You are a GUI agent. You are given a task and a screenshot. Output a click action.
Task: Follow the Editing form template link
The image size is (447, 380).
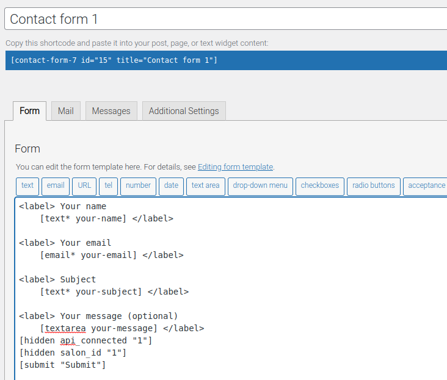(236, 167)
